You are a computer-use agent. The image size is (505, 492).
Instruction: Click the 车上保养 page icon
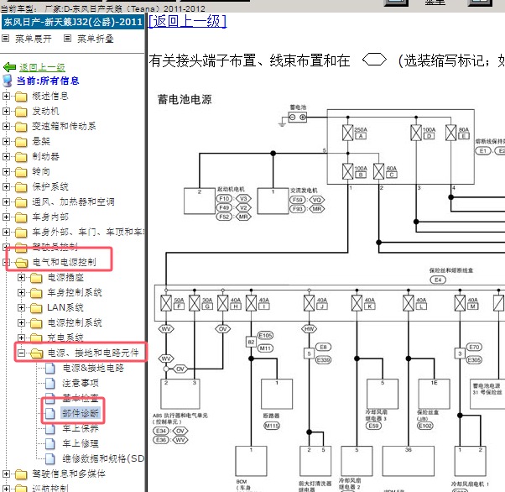pyautogui.click(x=50, y=429)
